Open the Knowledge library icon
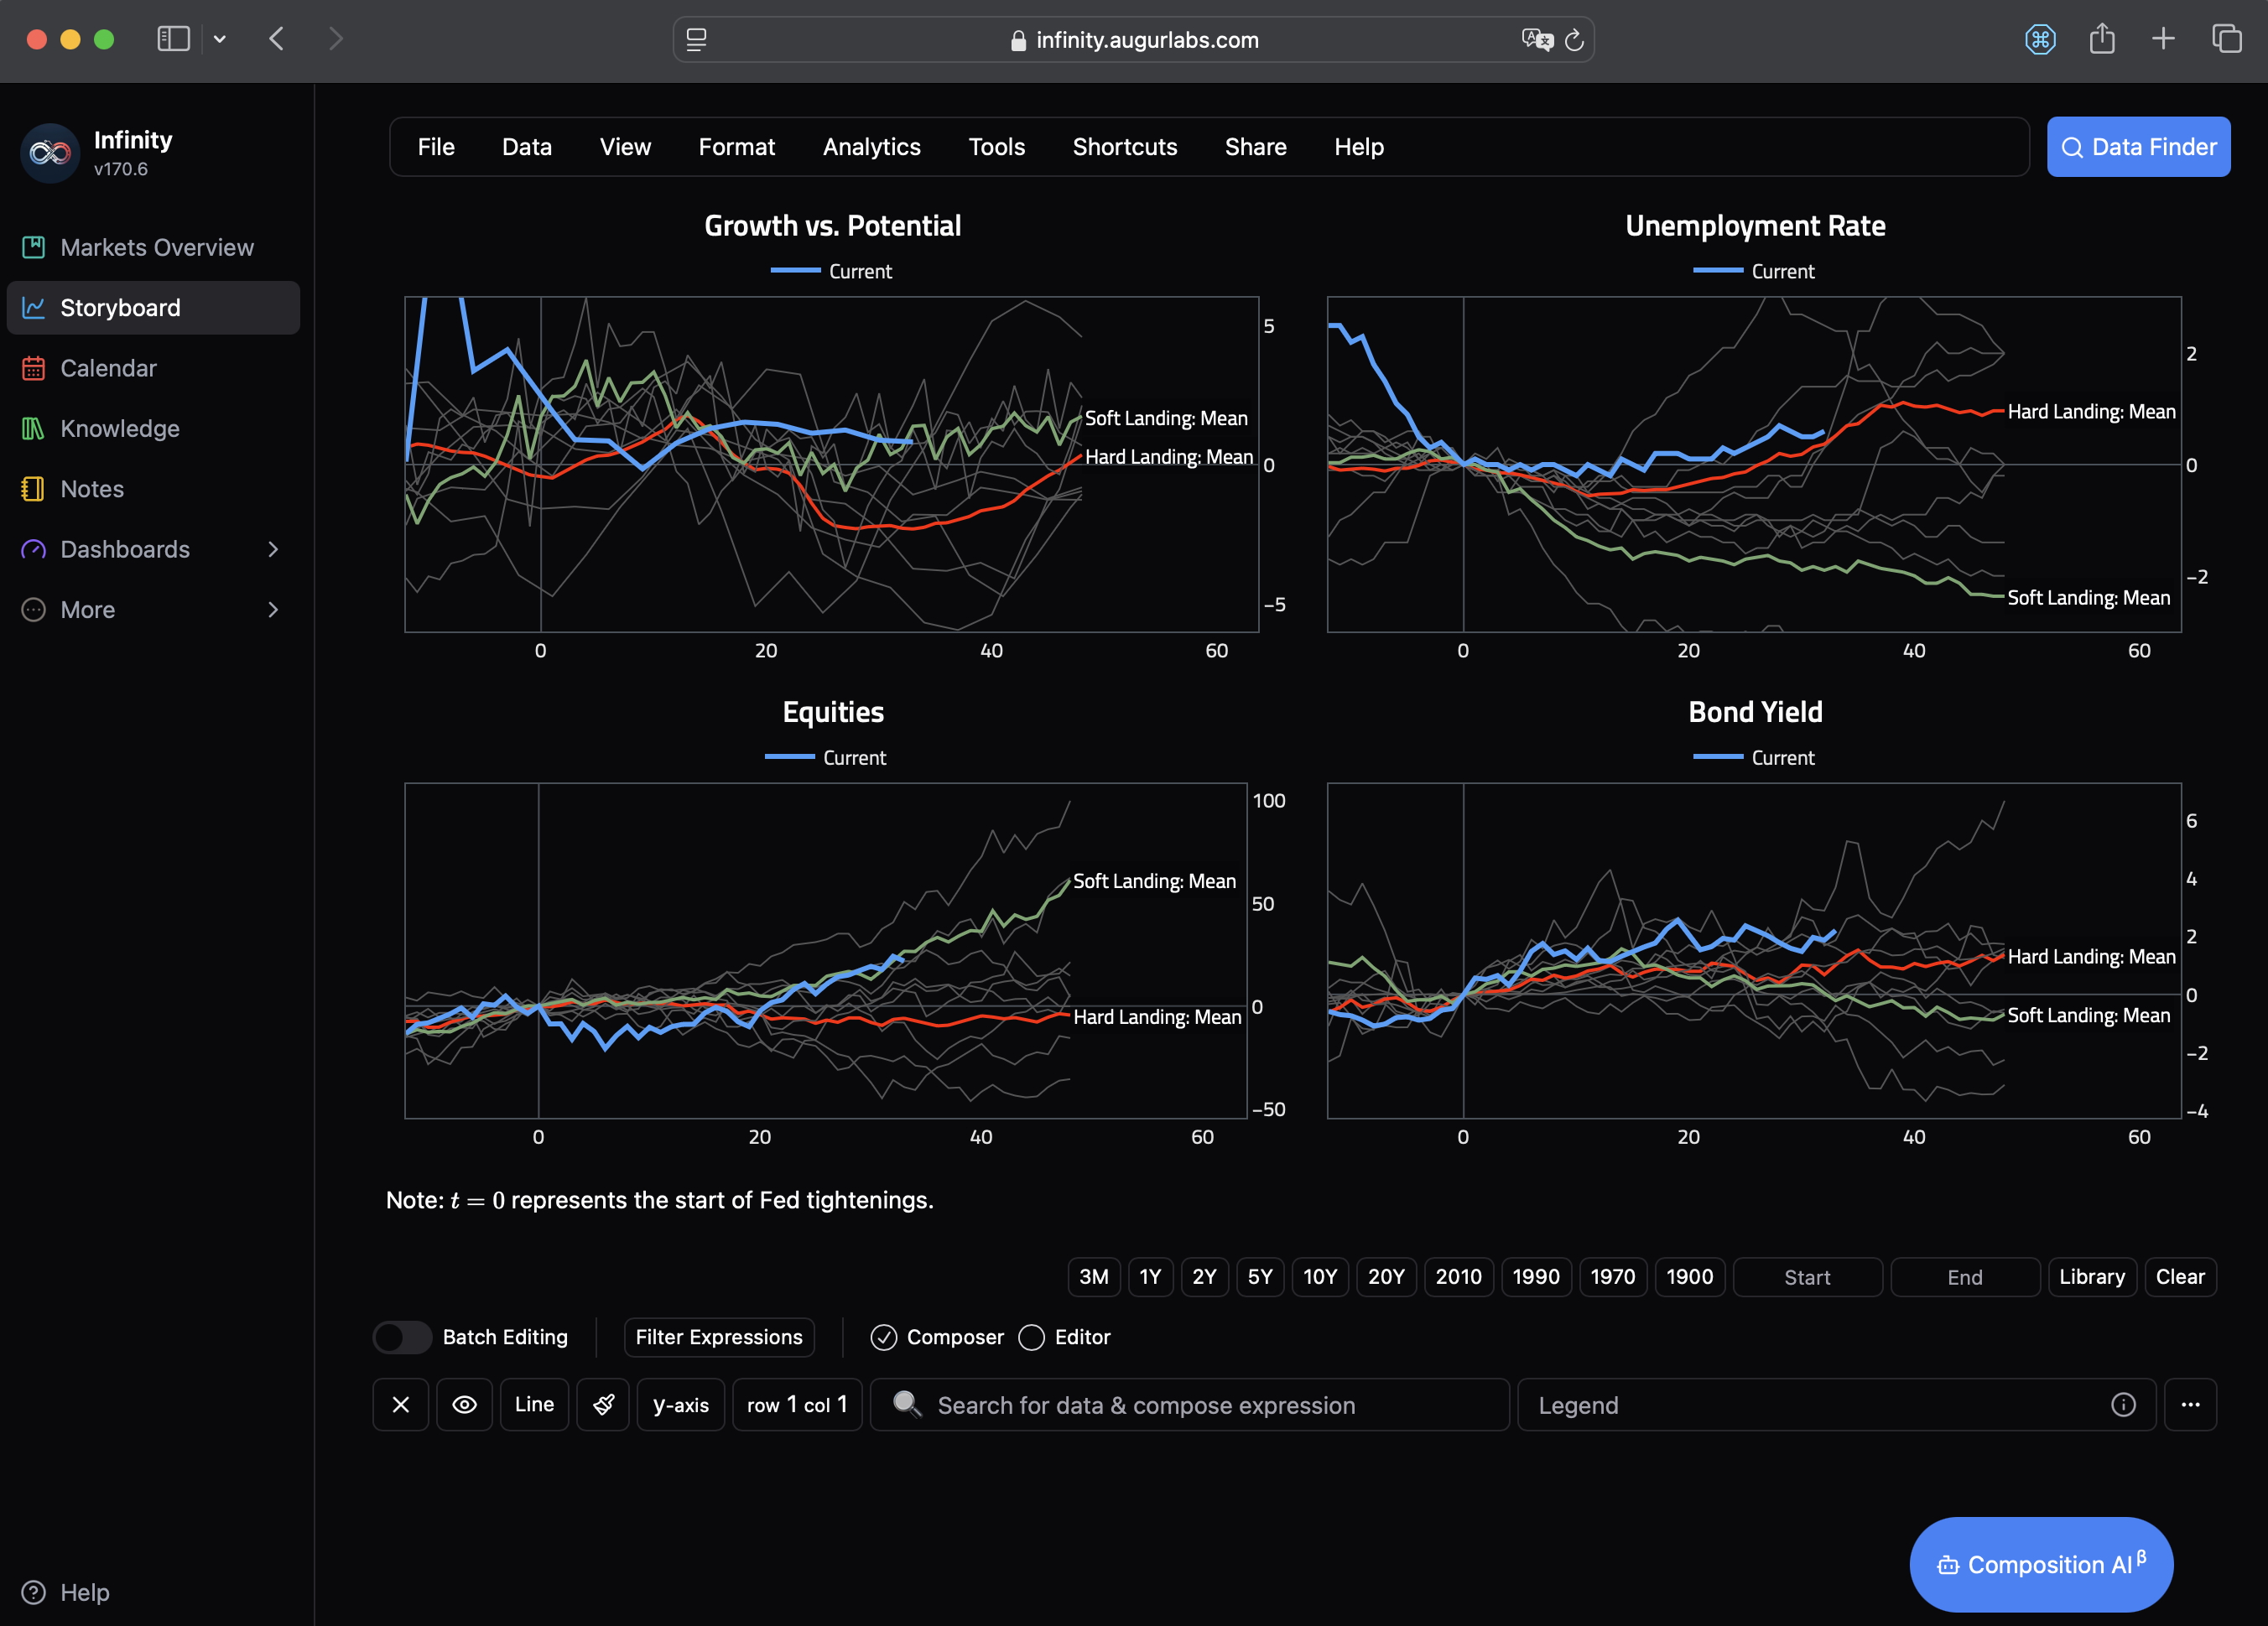 coord(33,428)
